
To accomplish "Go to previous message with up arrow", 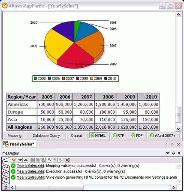I will click(26, 160).
